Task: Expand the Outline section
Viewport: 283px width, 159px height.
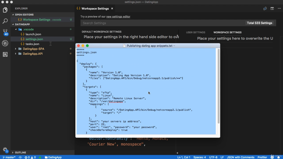Action: click(x=20, y=152)
